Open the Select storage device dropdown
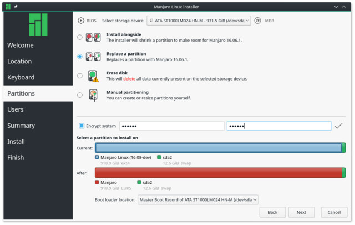This screenshot has height=225, width=355. 199,21
